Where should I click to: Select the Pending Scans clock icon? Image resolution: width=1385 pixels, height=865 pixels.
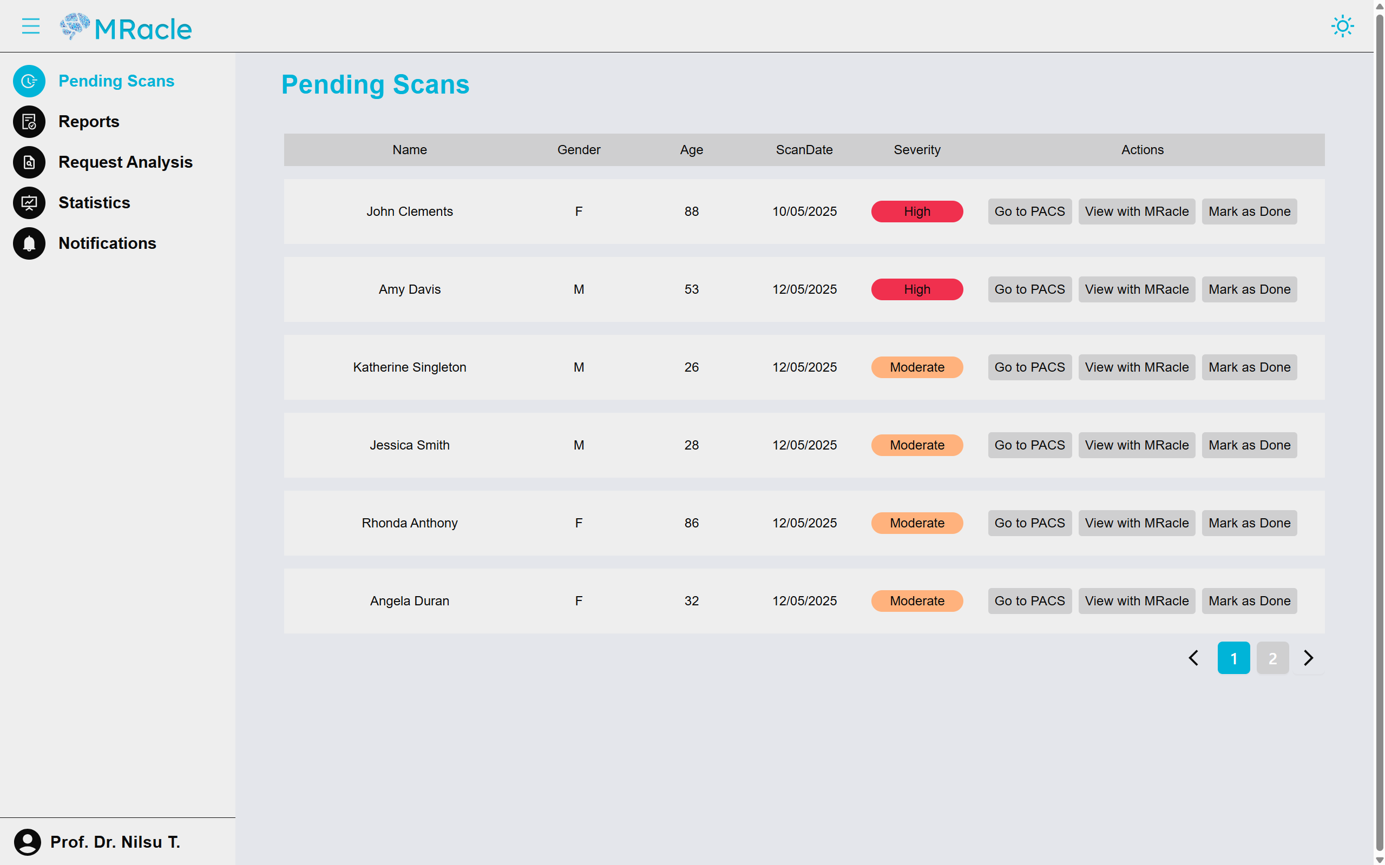(29, 81)
